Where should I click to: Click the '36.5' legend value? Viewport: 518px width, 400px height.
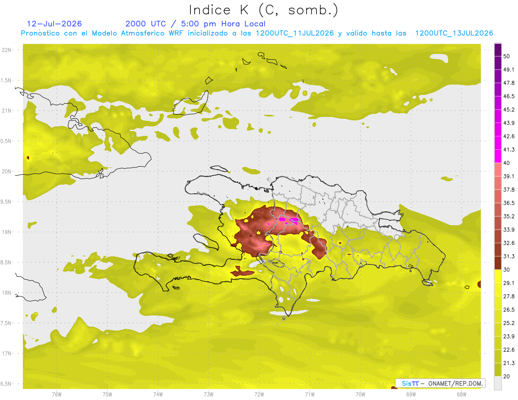point(509,203)
